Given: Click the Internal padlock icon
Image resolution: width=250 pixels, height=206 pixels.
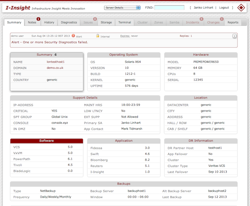Looking at the screenshot, I should 97,36.
